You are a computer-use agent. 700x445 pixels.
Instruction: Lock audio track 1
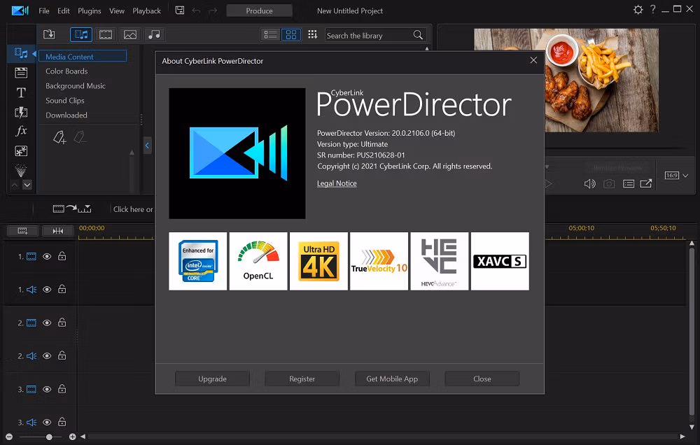coord(62,289)
